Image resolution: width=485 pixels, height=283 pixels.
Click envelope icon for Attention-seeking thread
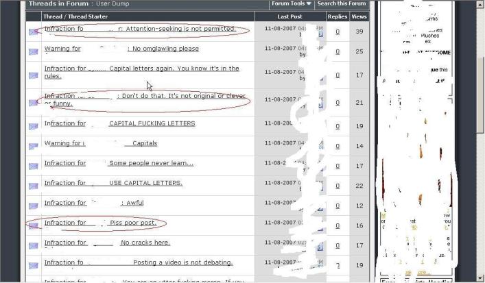[x=34, y=32]
